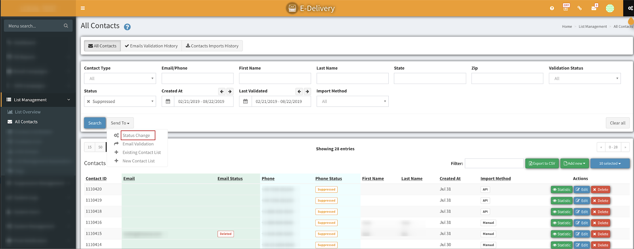Edit contact 1110414
The image size is (634, 249).
tap(582, 245)
